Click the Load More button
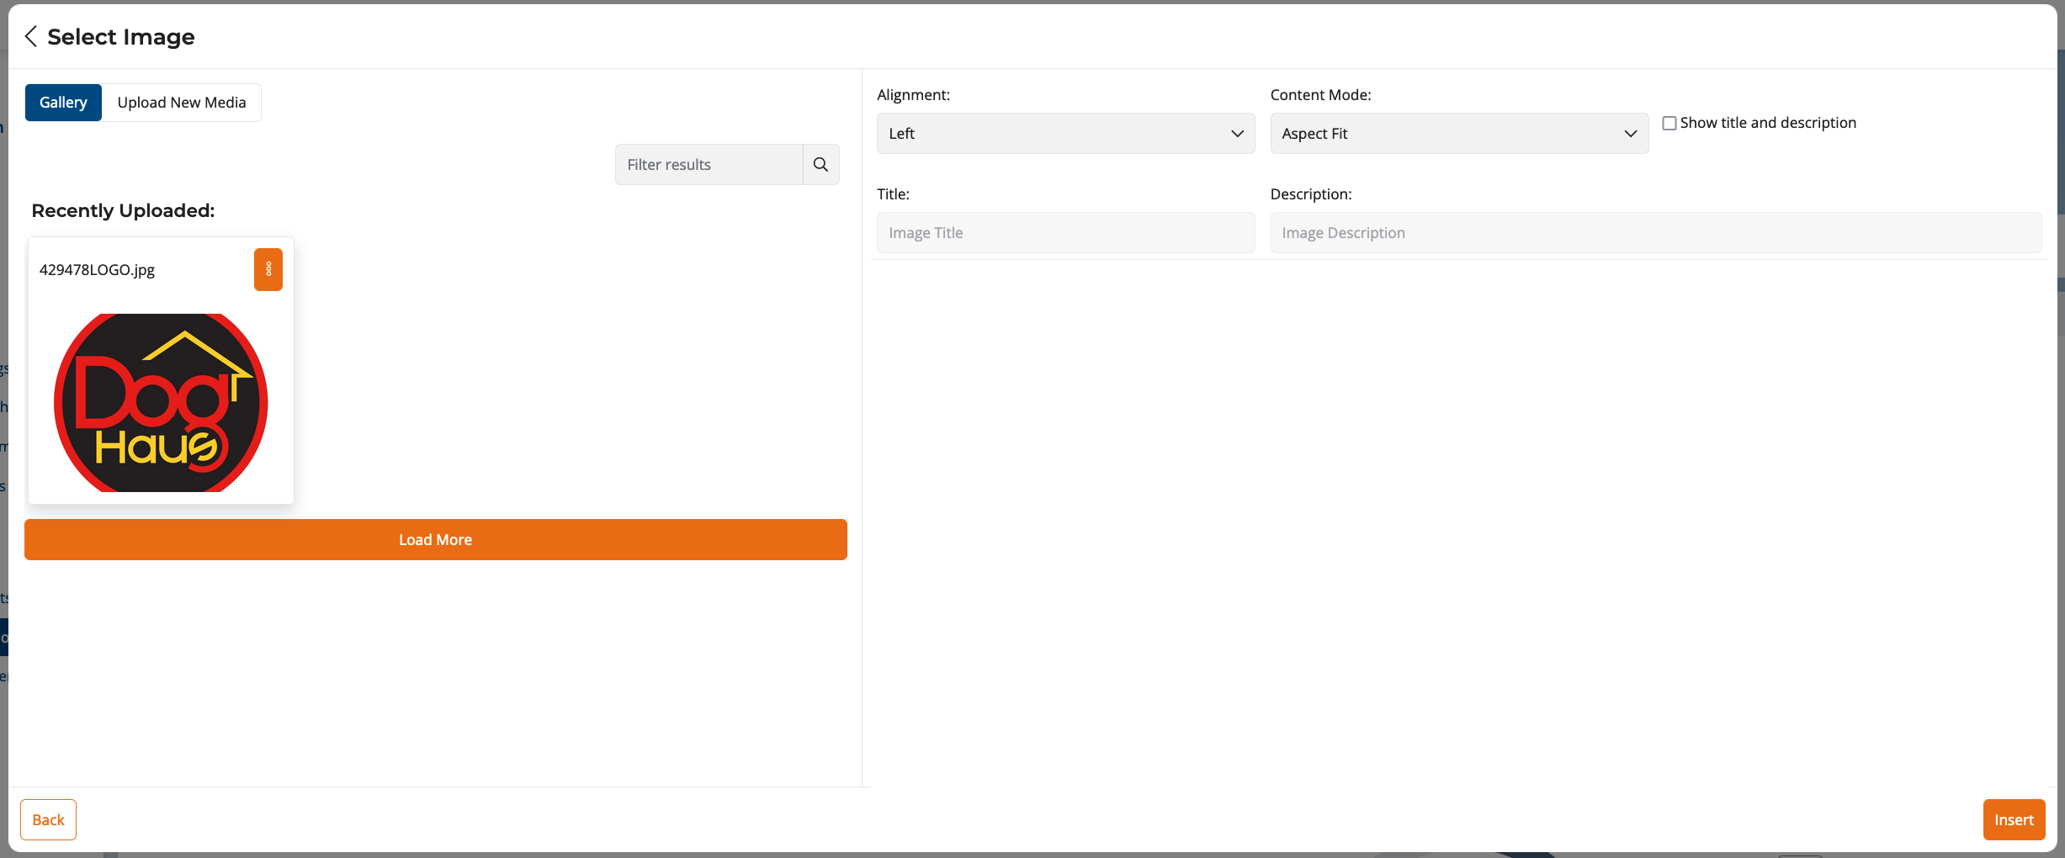2065x858 pixels. pyautogui.click(x=434, y=539)
